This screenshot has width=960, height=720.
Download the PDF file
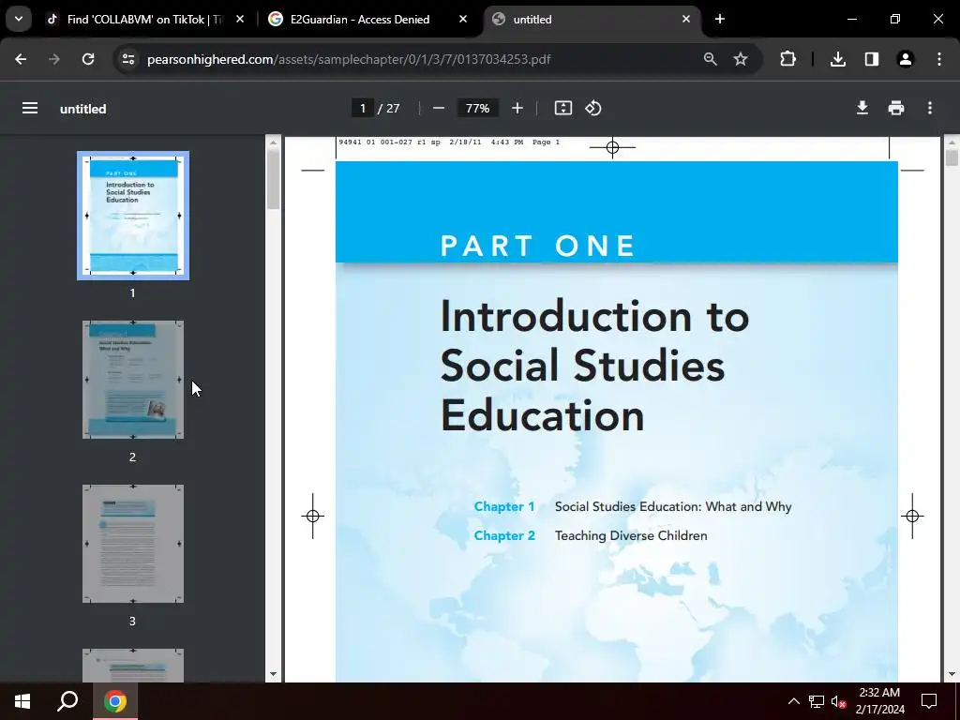pyautogui.click(x=862, y=109)
